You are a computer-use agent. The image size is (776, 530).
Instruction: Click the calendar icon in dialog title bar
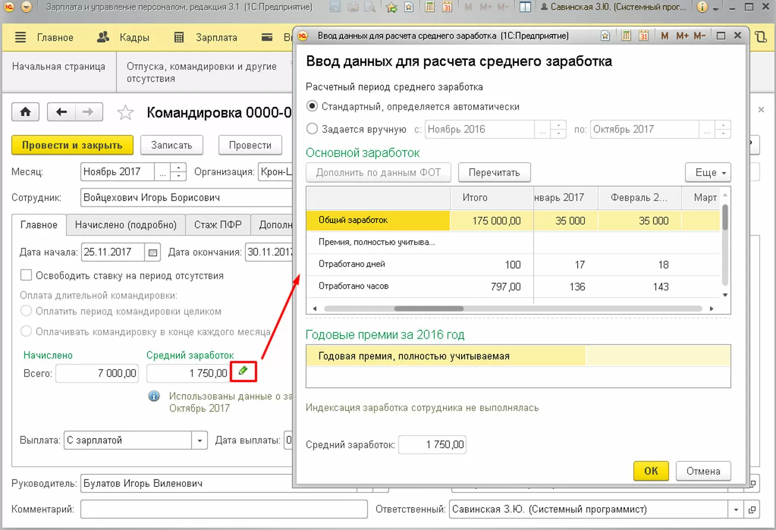(644, 35)
